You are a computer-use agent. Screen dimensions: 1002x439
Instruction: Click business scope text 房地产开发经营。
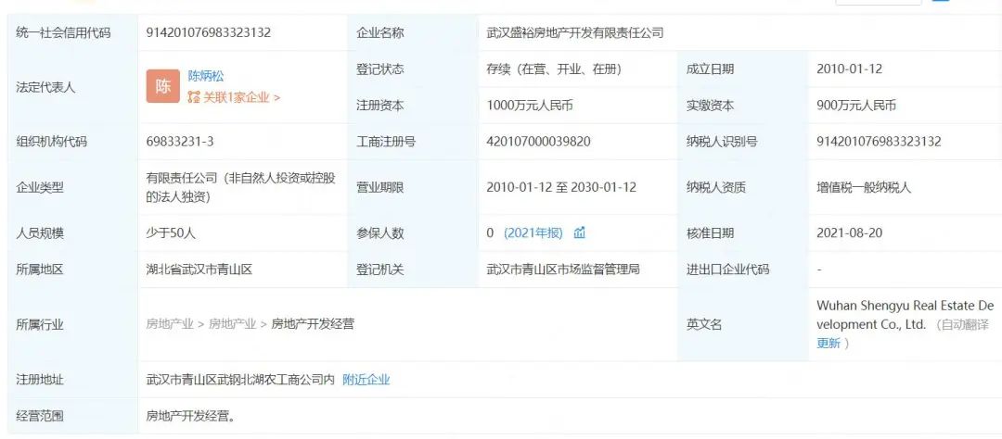[190, 418]
